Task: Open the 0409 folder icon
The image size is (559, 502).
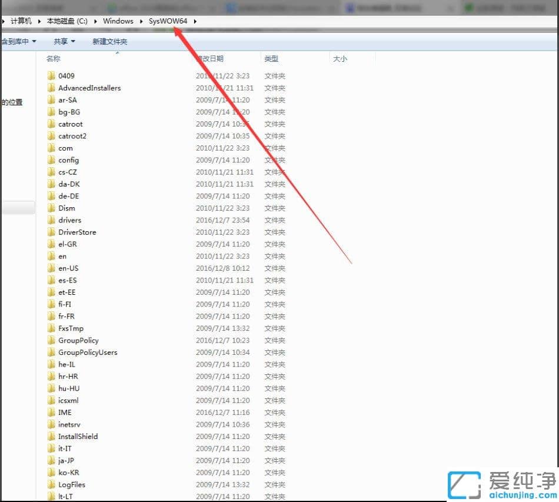Action: (x=52, y=75)
